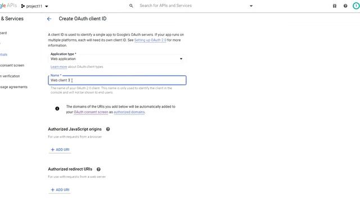Click the Create OAuth client ID heading
Viewport: 360px width, 202px height.
(83, 19)
